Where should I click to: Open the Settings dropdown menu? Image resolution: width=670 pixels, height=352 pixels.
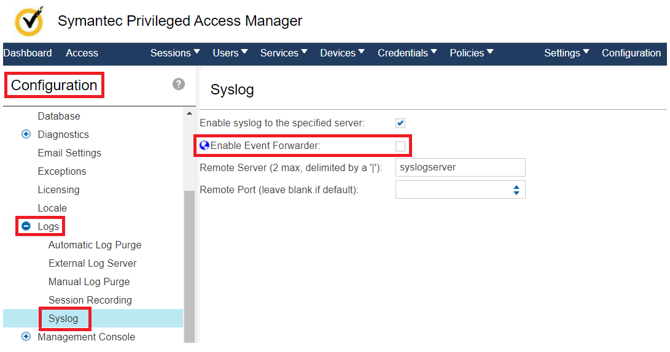[x=566, y=53]
